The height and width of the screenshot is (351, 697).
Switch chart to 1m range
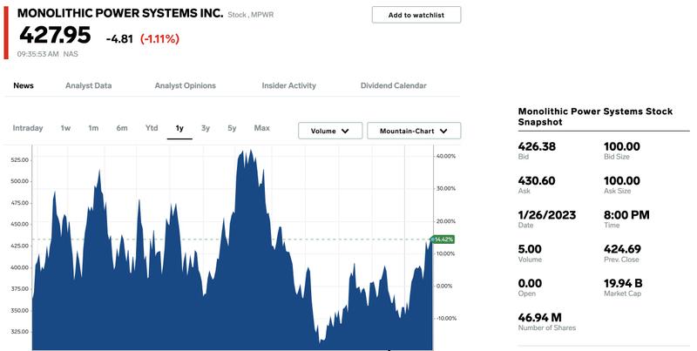pos(93,128)
